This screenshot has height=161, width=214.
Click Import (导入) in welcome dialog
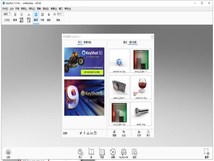point(148,133)
